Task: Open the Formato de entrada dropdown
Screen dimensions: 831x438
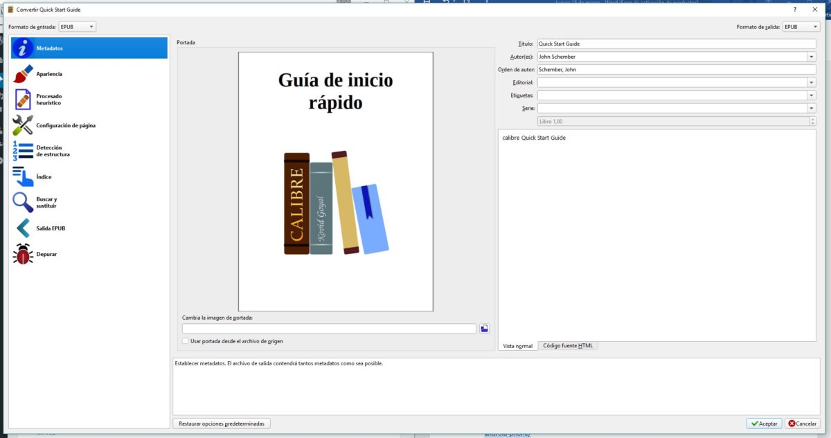Action: (x=76, y=26)
